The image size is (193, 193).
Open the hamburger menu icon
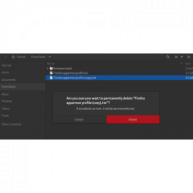pyautogui.click(x=189, y=57)
